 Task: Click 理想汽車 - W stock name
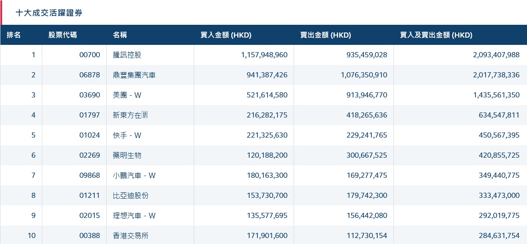[134, 215]
